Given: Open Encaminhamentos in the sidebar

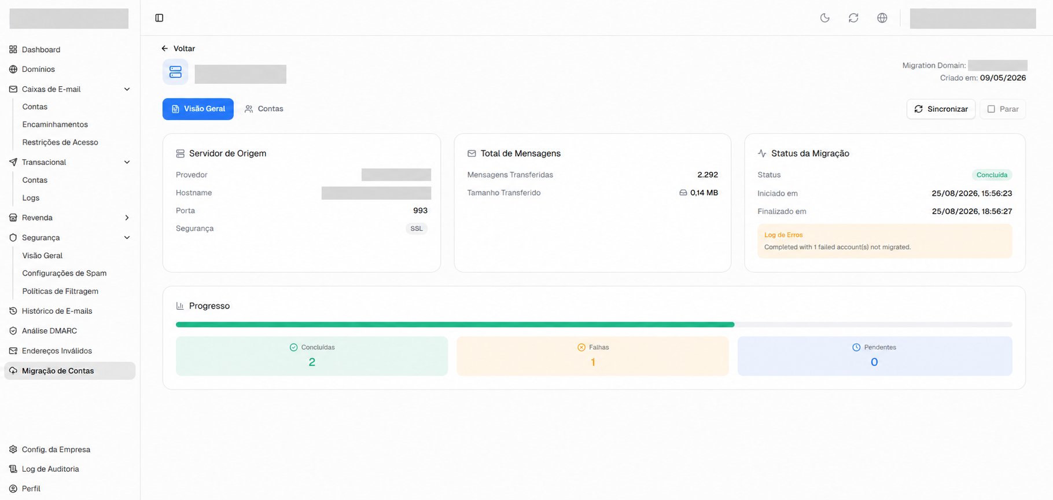Looking at the screenshot, I should (55, 124).
